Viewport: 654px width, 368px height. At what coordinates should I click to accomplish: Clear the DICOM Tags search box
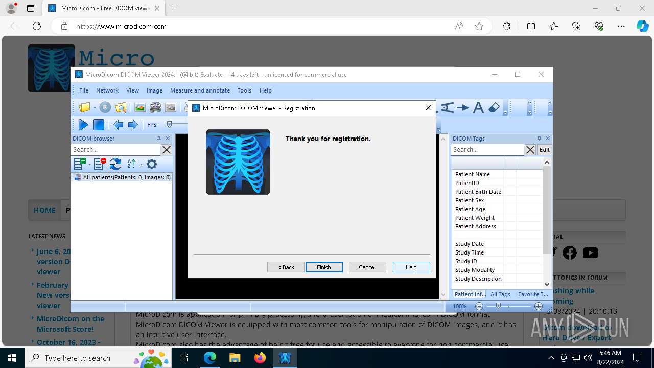(x=530, y=150)
